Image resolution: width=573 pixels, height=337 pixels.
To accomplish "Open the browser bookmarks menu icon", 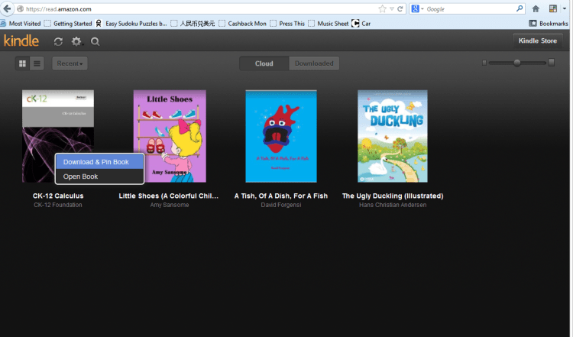I will pyautogui.click(x=553, y=8).
